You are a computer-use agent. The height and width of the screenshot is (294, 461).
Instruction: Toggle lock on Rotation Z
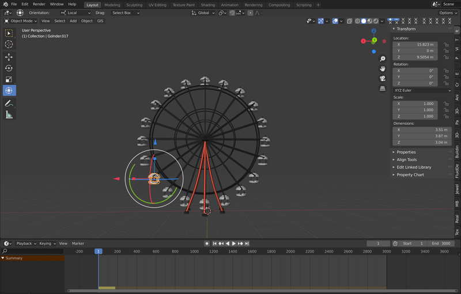coord(445,83)
